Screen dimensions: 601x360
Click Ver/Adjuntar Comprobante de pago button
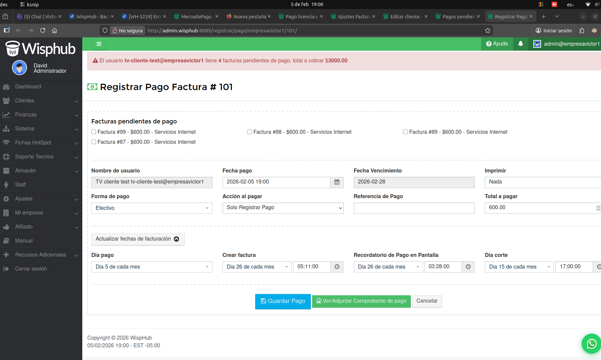tap(361, 301)
